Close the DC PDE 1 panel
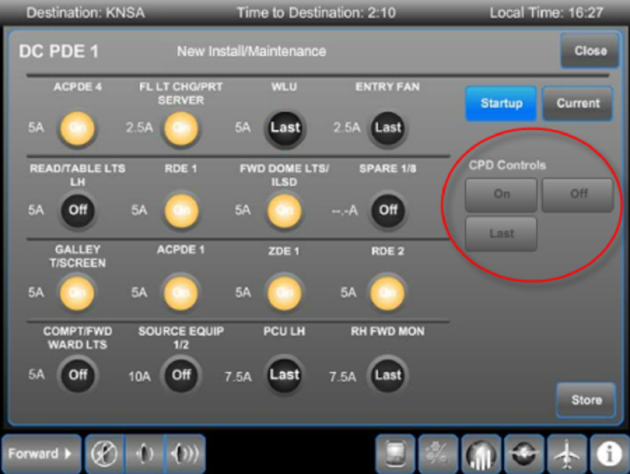This screenshot has height=474, width=630. point(590,51)
